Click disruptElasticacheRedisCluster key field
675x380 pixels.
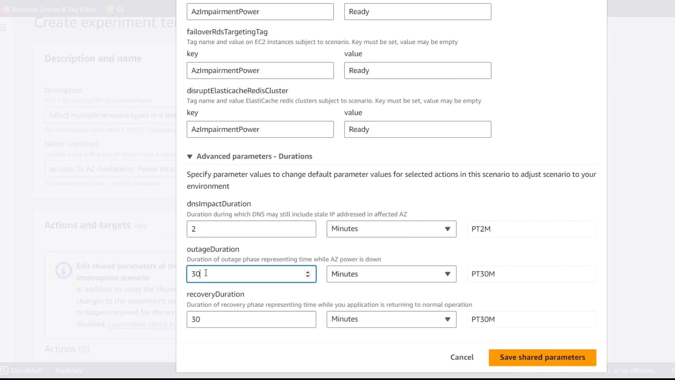(260, 129)
